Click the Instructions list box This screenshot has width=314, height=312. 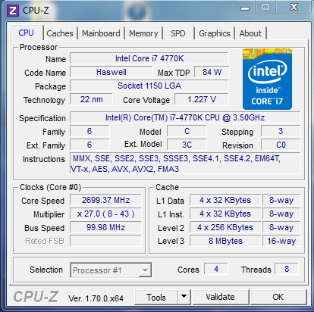click(185, 164)
